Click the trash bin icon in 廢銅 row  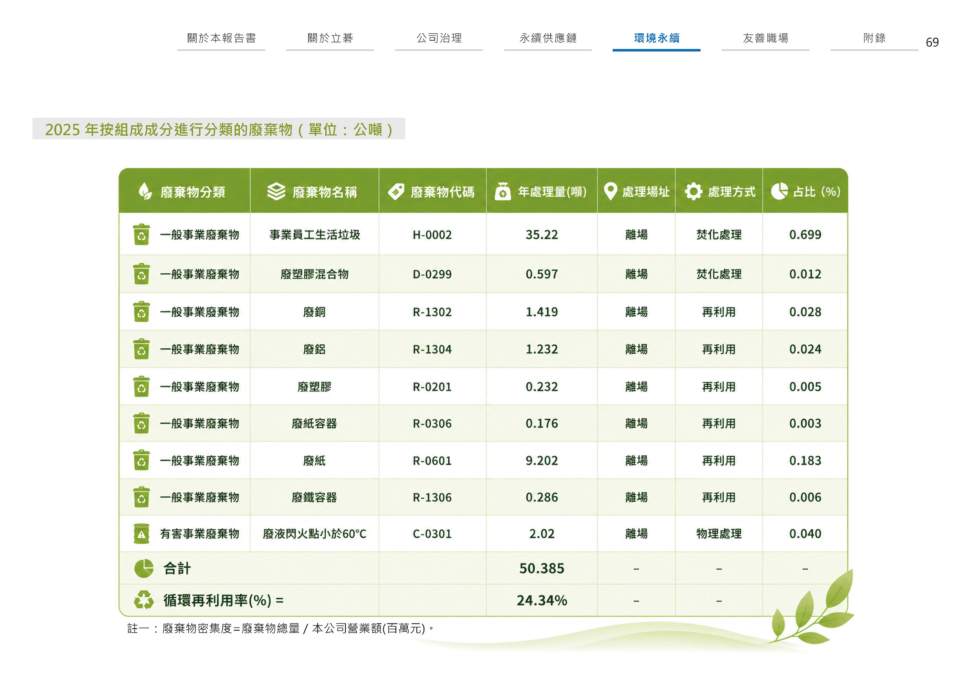pyautogui.click(x=141, y=312)
